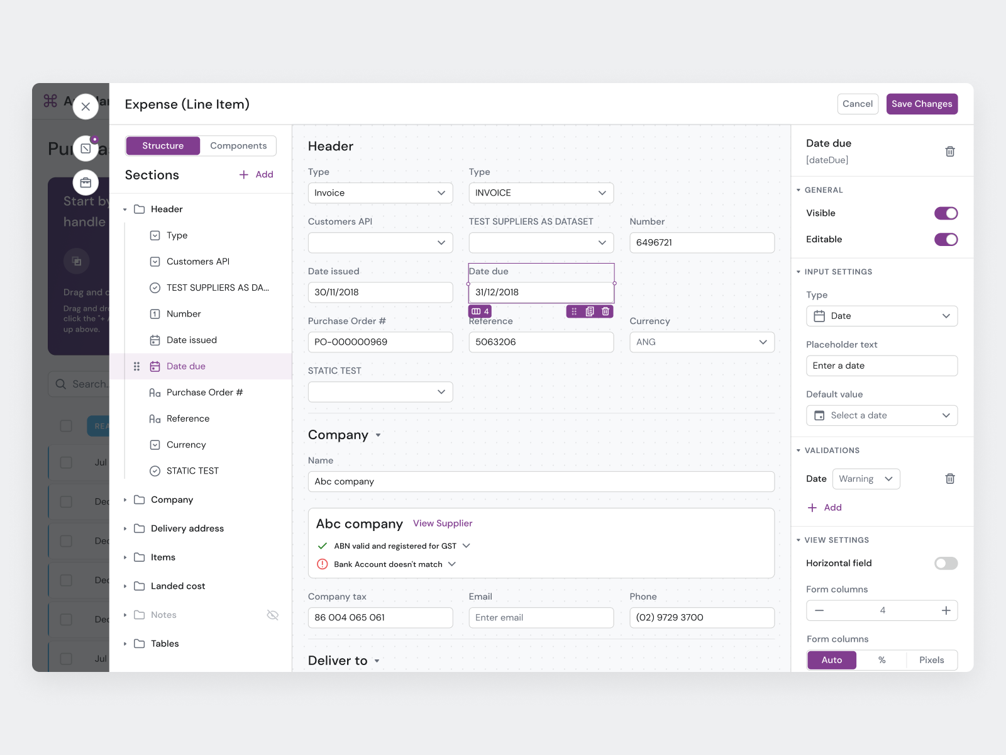Open the Warning severity dropdown
Screen dimensions: 1006x755
(x=866, y=479)
